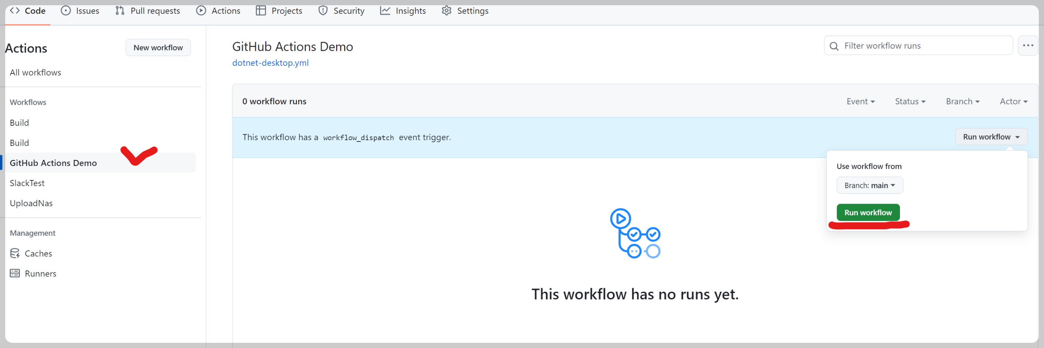The width and height of the screenshot is (1044, 348).
Task: Focus the Filter workflow runs field
Action: pyautogui.click(x=918, y=46)
